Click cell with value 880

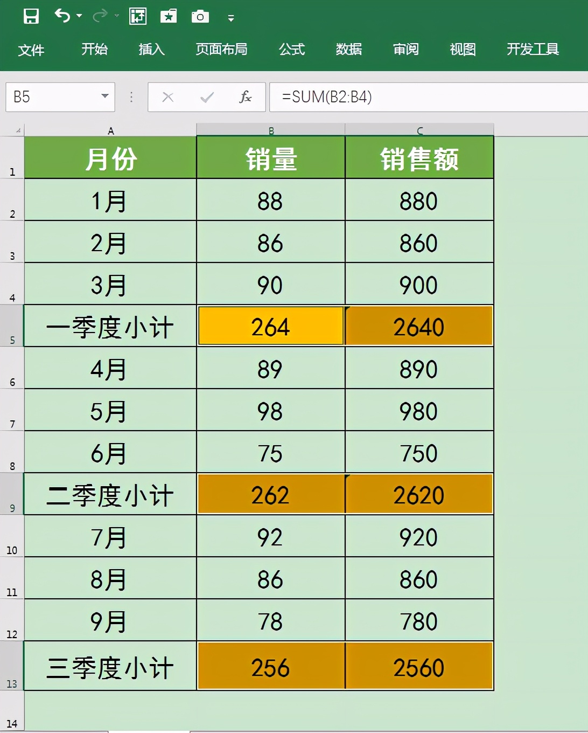click(419, 199)
